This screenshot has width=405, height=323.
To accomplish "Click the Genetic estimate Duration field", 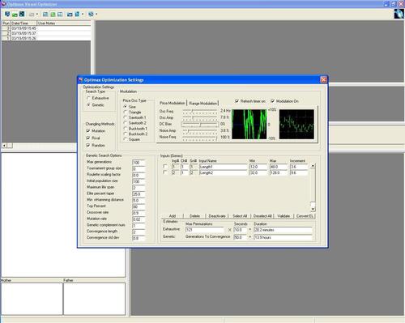I will [283, 237].
